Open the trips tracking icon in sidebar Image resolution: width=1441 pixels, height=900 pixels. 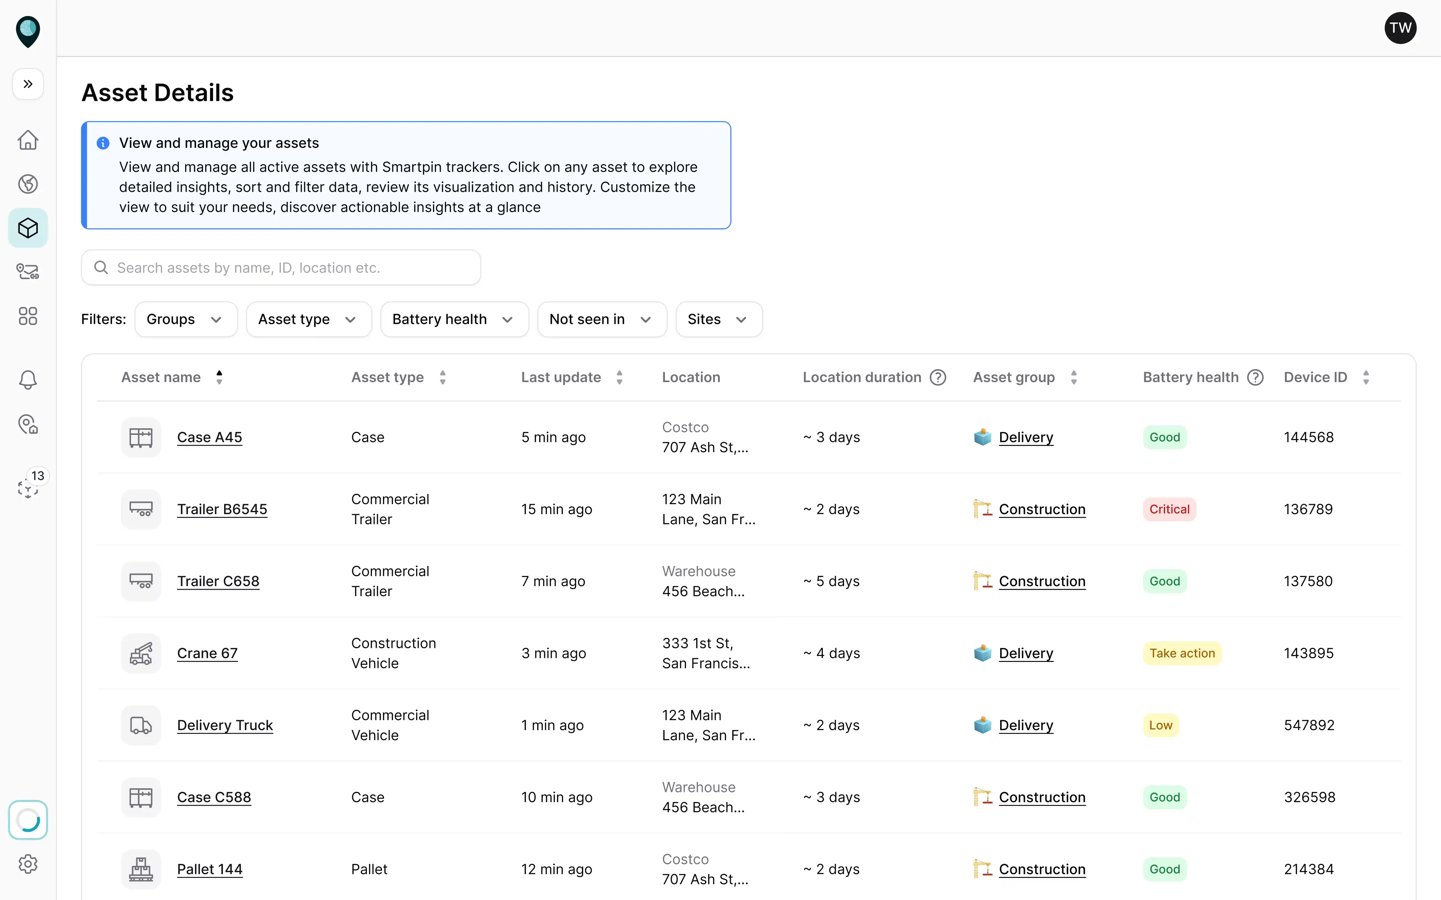[28, 271]
